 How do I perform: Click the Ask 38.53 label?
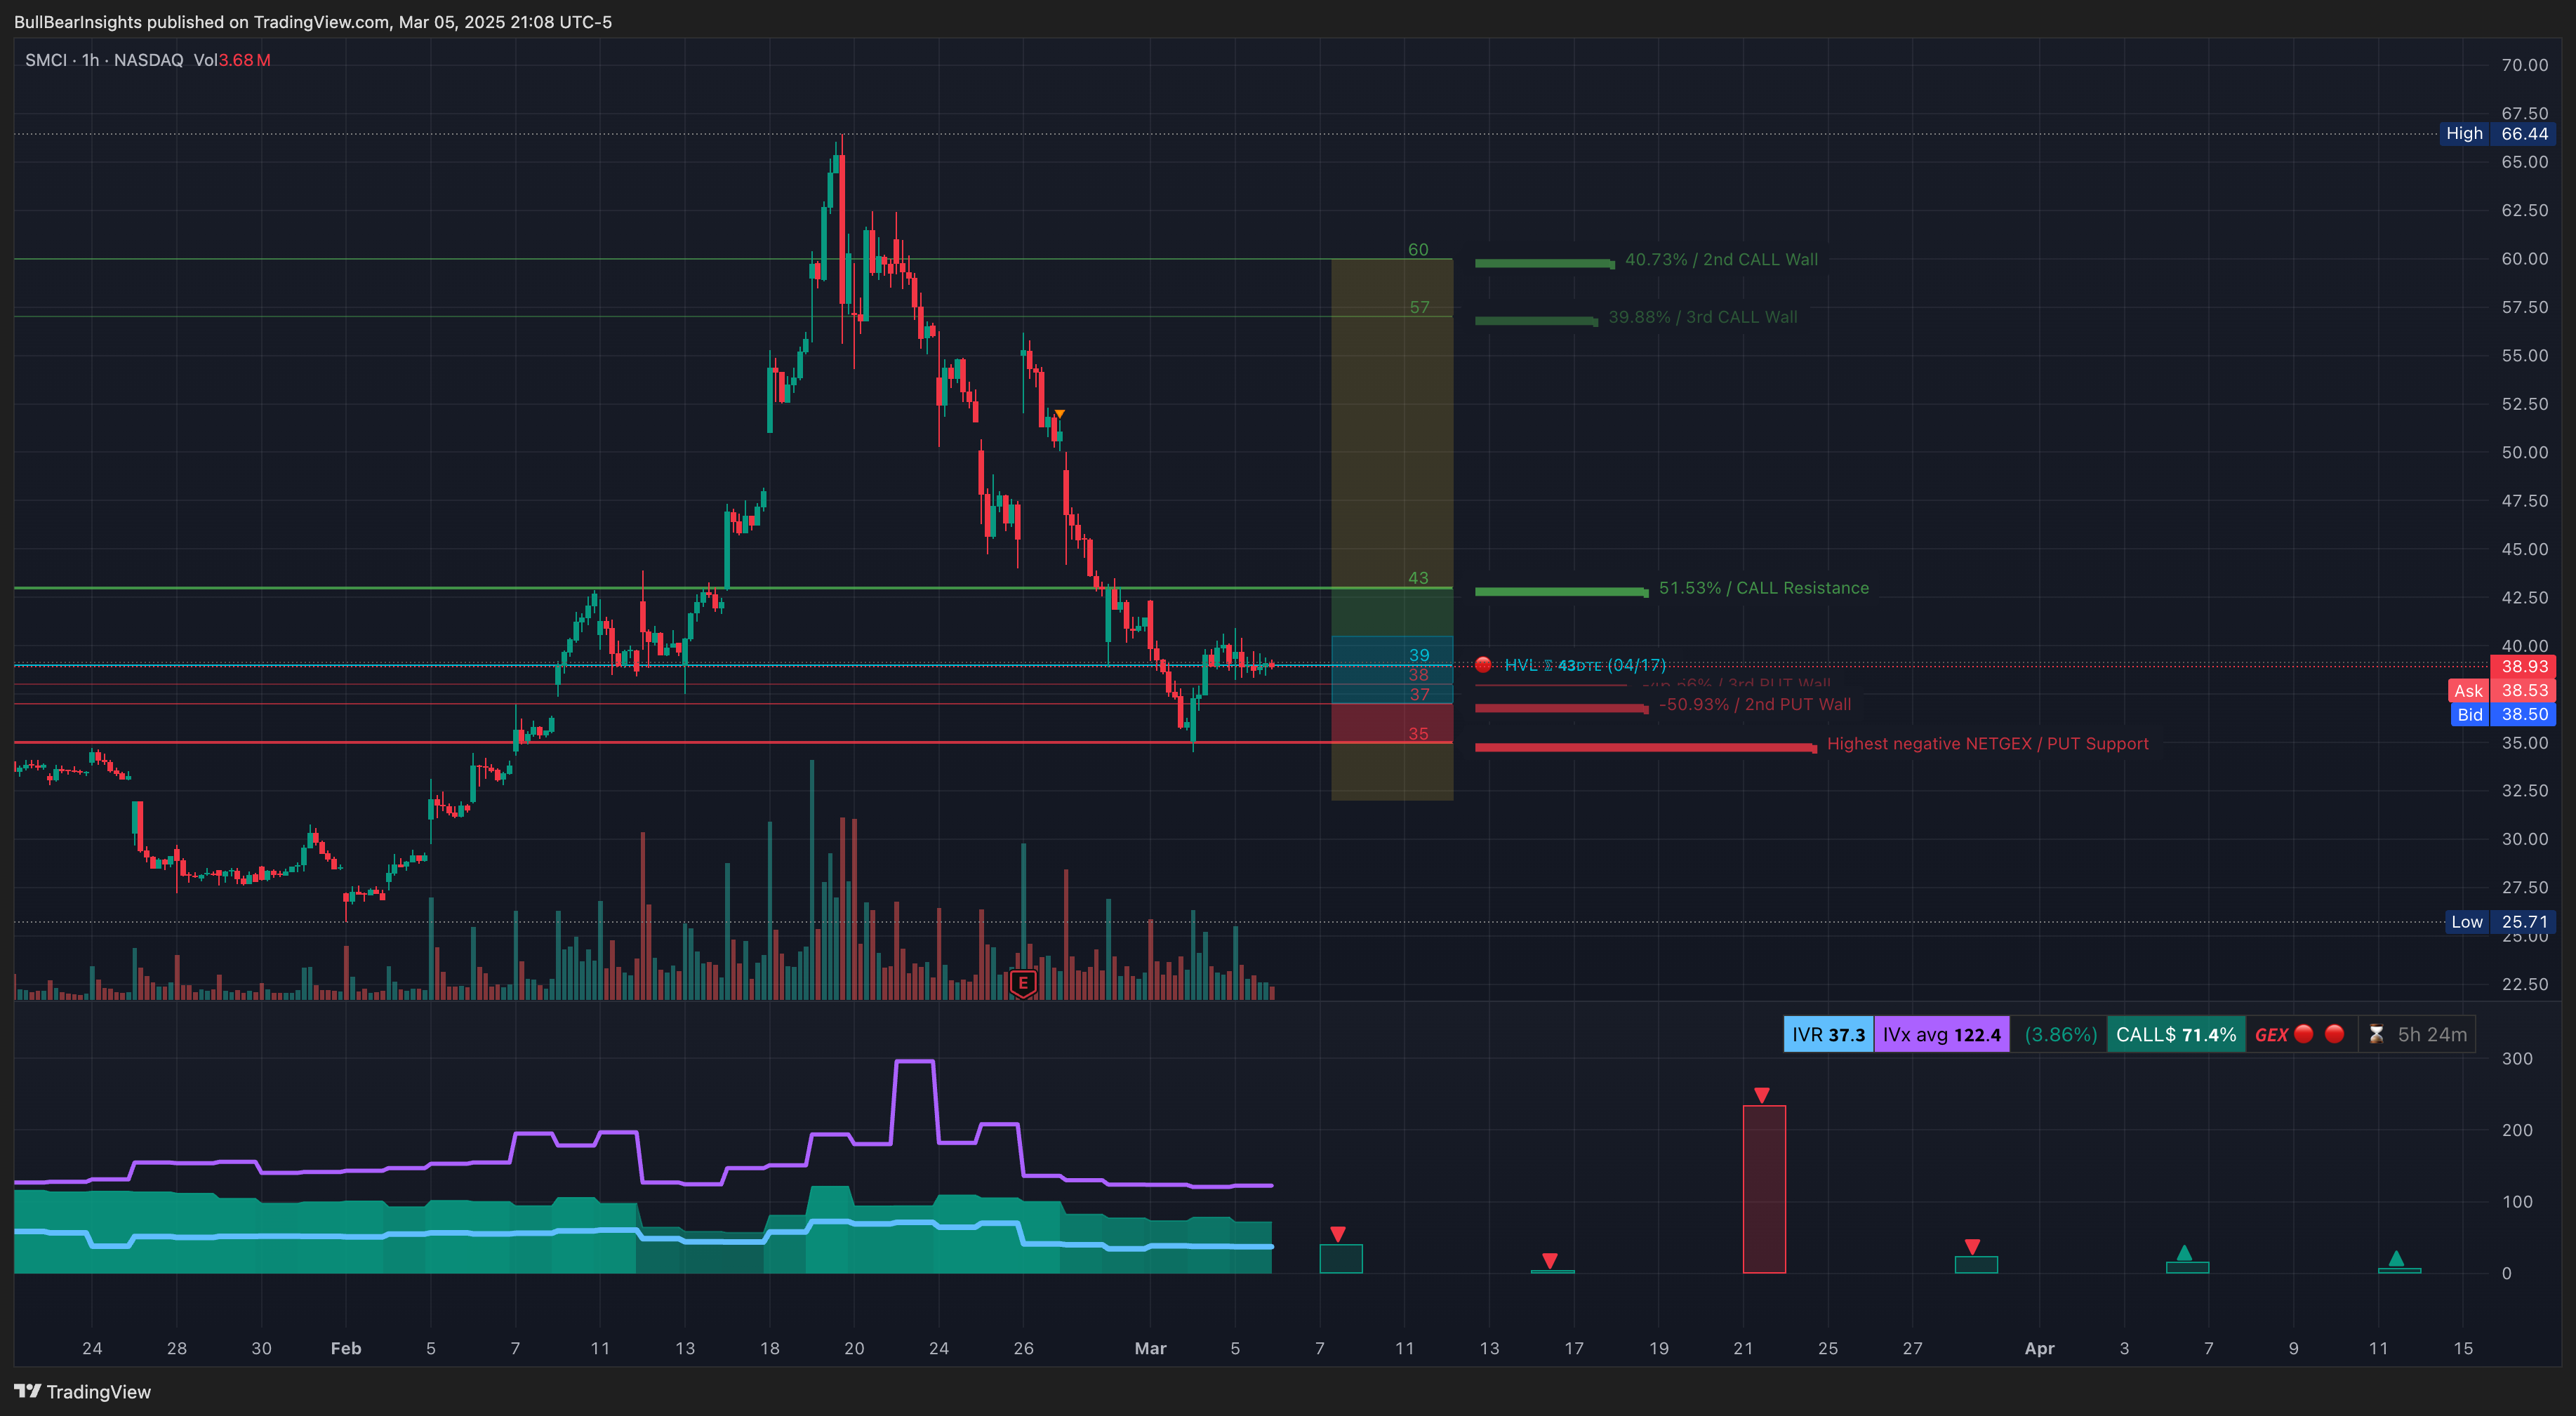[2501, 691]
